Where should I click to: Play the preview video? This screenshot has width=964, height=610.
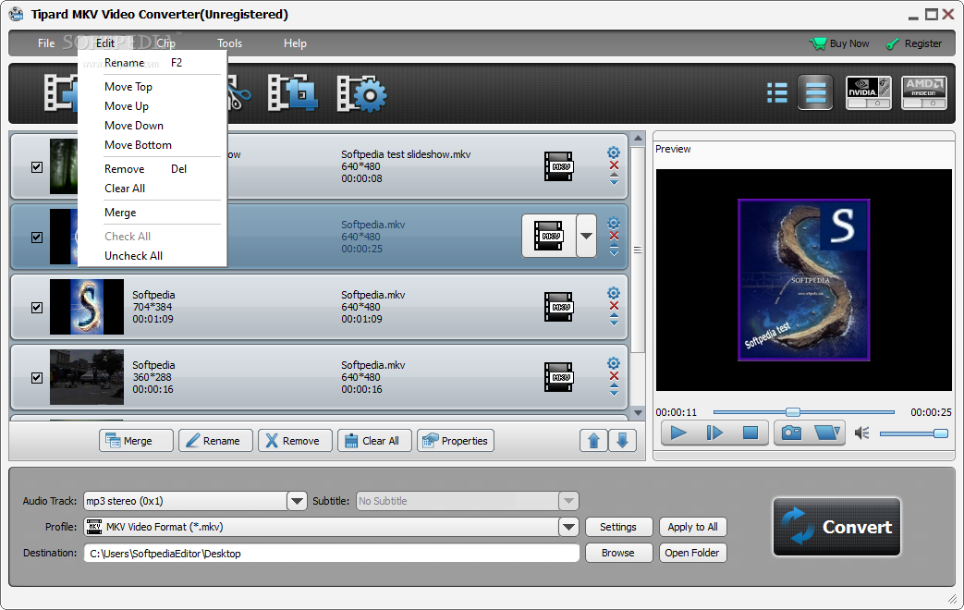click(678, 433)
